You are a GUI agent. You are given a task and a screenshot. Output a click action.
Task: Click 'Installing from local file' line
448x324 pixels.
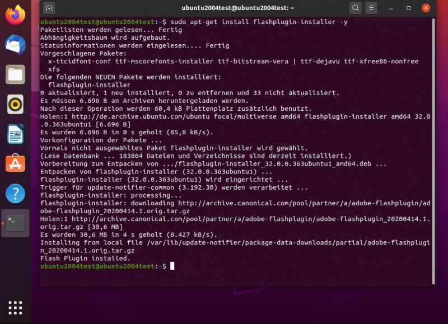coord(235,247)
